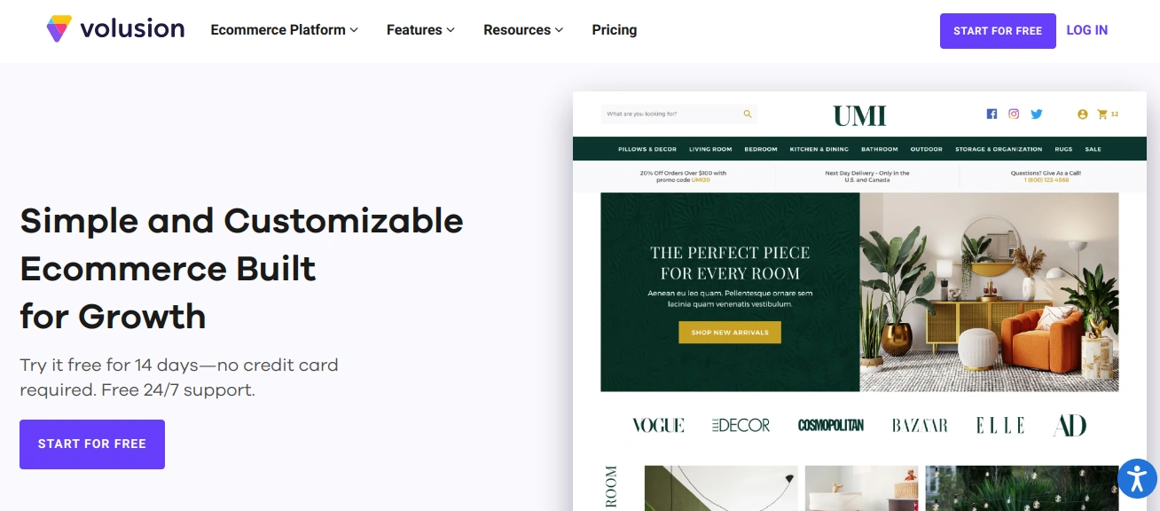Select Living Room in UMI navigation
1160x511 pixels.
click(x=710, y=149)
